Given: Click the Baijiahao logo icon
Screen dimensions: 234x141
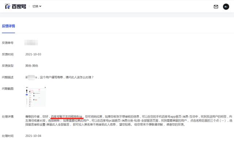Looking at the screenshot, I should tap(8, 7).
